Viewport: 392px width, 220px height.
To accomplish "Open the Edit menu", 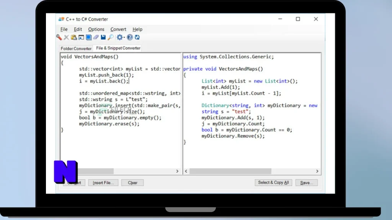I will [x=78, y=29].
